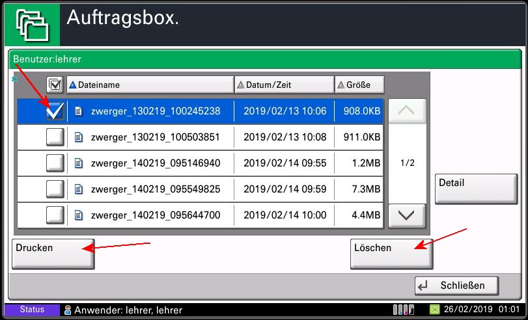Click document icon for zwerger_140219_095644700
Screen dimensions: 528x320
coord(79,215)
